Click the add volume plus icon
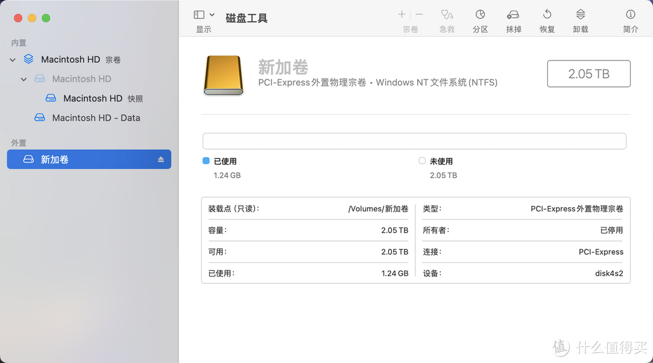The width and height of the screenshot is (653, 363). coord(401,14)
